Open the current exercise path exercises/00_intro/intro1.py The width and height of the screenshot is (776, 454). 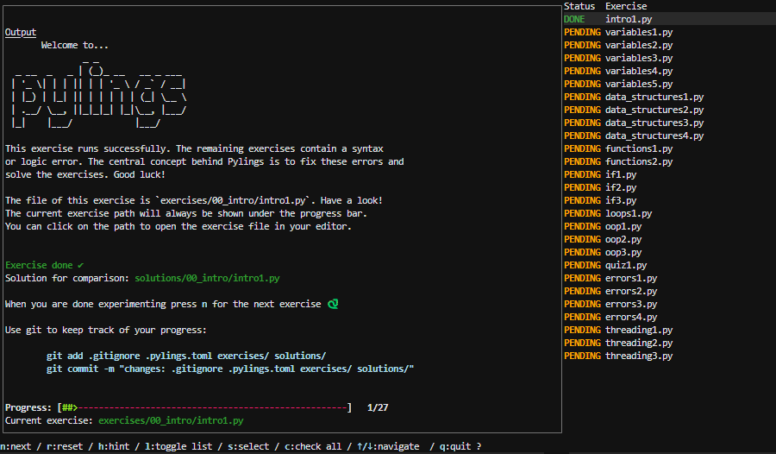pyautogui.click(x=171, y=420)
